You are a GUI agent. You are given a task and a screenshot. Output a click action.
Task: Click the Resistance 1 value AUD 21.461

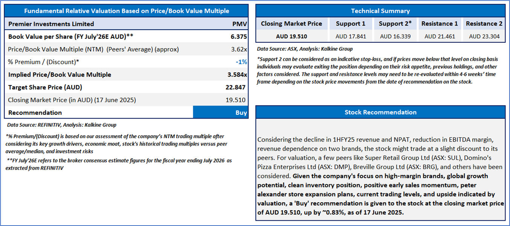440,36
